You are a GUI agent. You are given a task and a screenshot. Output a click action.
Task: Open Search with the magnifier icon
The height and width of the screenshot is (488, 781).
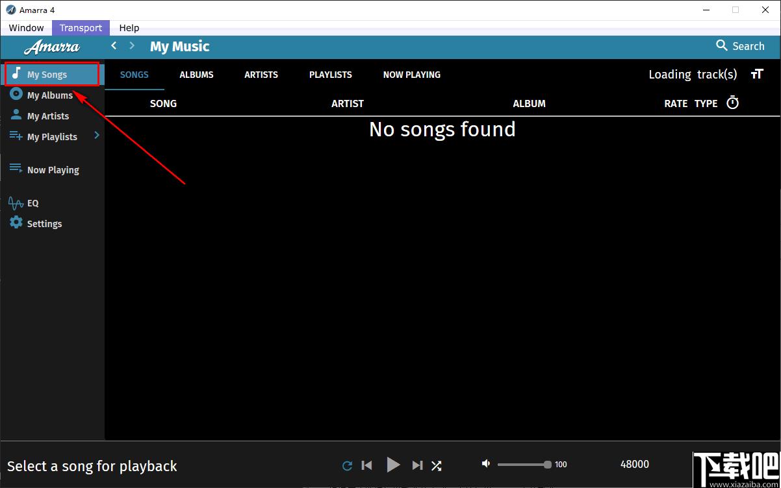pos(722,45)
